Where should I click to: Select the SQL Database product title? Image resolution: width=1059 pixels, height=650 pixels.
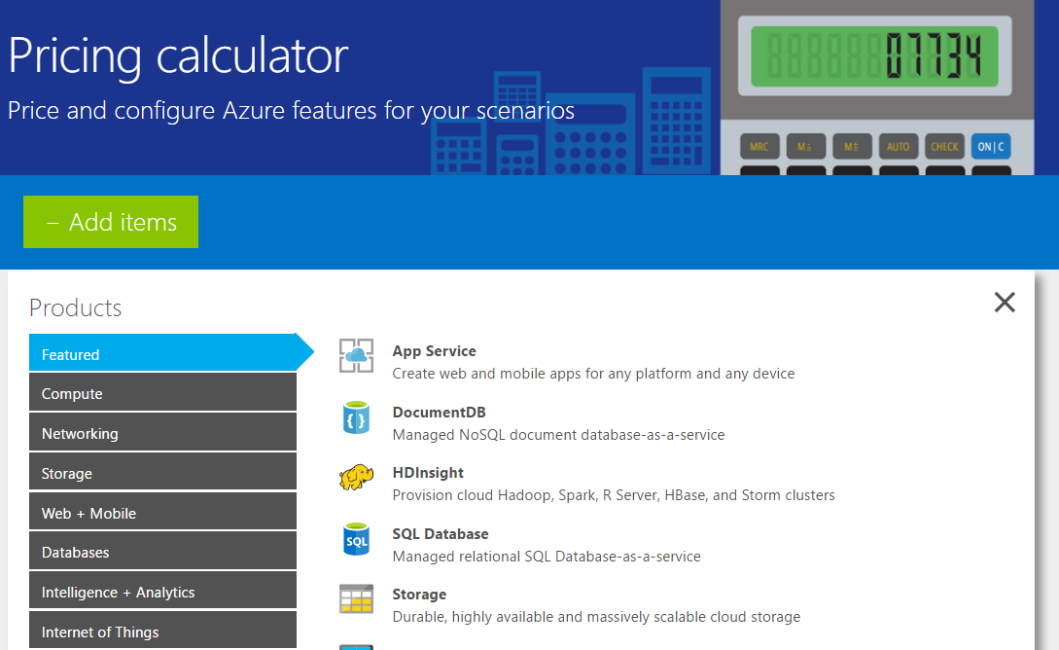click(441, 533)
